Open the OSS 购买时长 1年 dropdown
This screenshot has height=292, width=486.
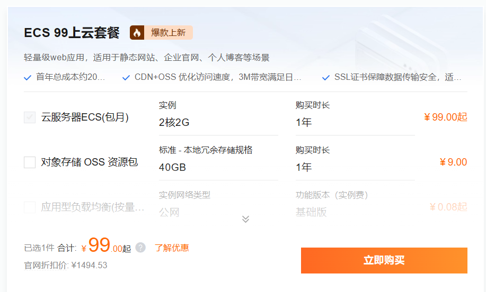[x=355, y=167]
